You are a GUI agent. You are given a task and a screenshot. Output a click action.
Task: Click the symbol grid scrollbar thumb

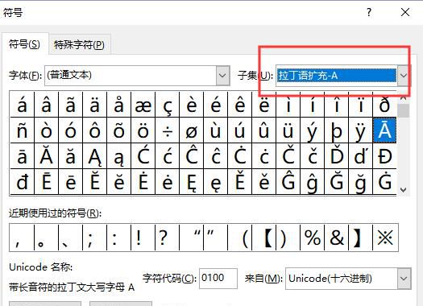click(404, 110)
